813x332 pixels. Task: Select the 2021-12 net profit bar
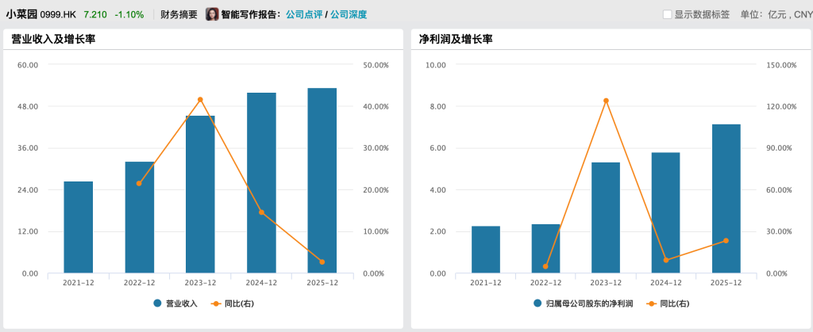[x=486, y=250]
